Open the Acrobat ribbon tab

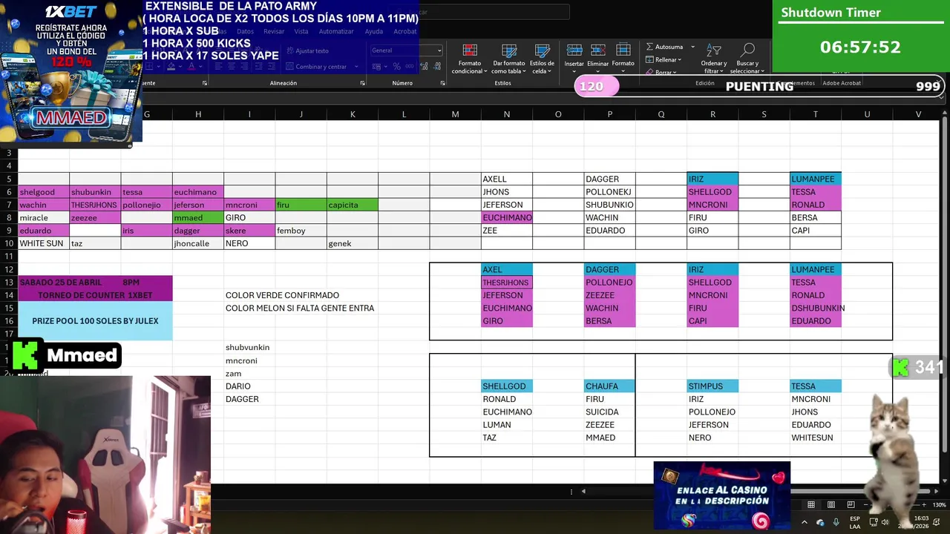tap(405, 31)
